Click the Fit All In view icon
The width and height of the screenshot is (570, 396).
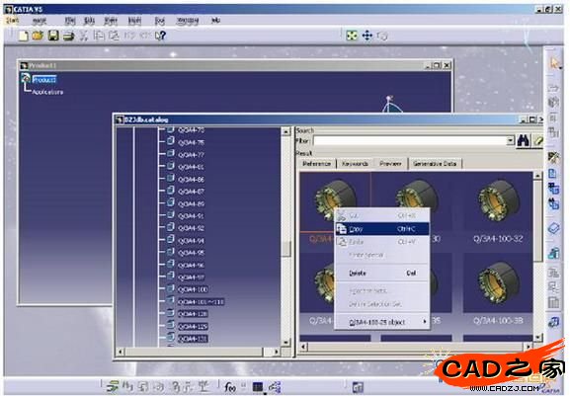point(352,36)
